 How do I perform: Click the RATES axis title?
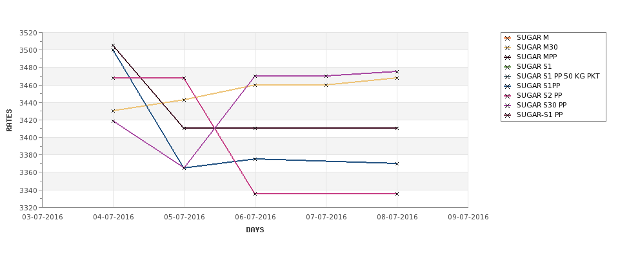9,120
